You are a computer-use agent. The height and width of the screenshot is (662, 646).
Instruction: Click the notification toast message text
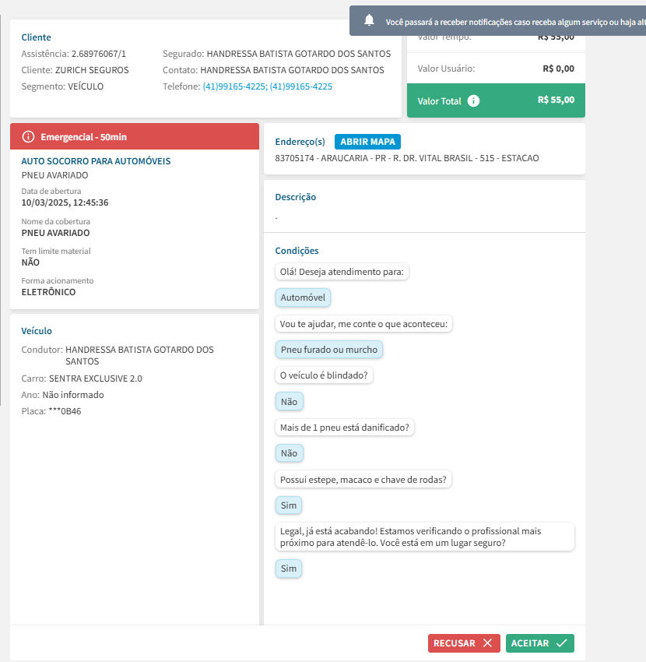coord(514,22)
